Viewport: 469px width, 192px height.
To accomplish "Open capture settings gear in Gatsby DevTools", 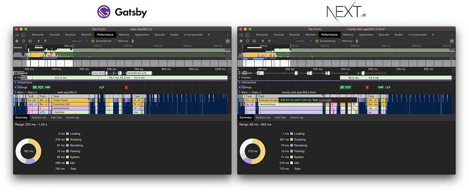I will coord(228,41).
